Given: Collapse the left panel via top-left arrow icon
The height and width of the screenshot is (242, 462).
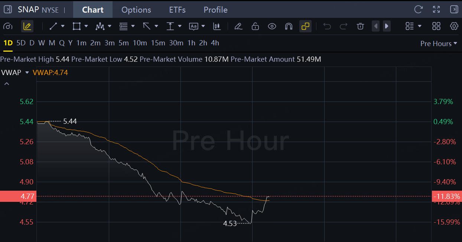Looking at the screenshot, I should (8, 9).
